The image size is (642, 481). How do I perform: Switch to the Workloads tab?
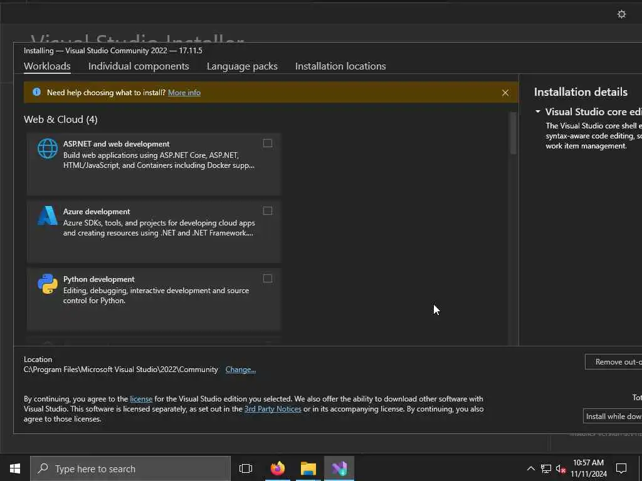47,66
